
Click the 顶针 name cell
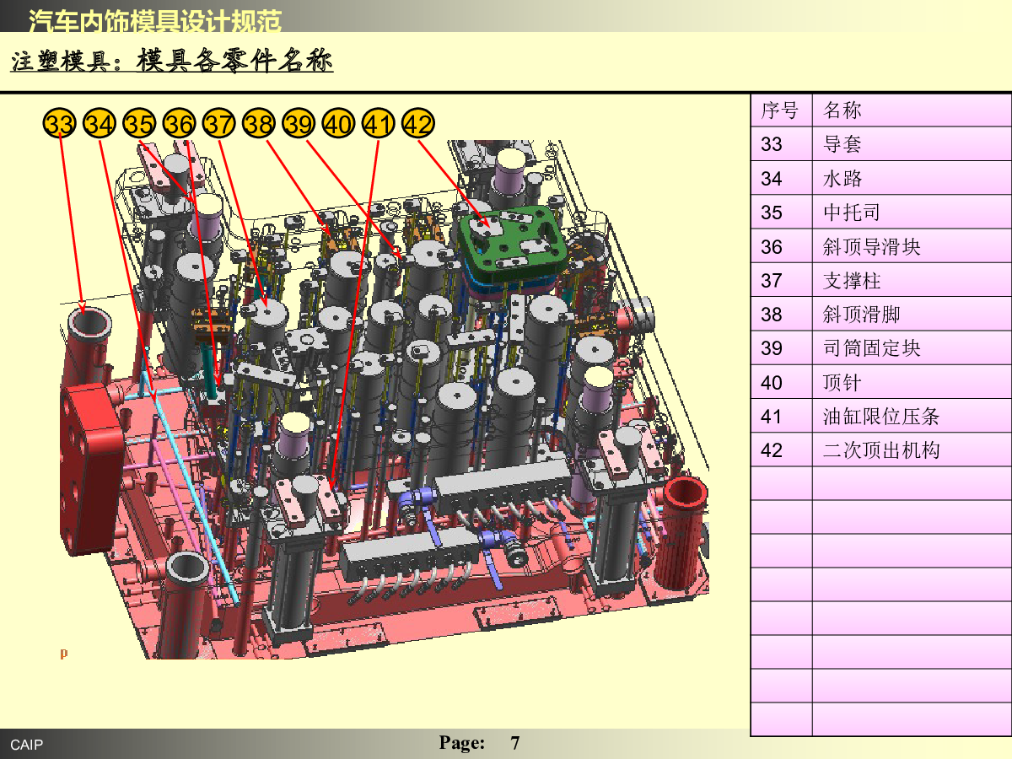912,382
